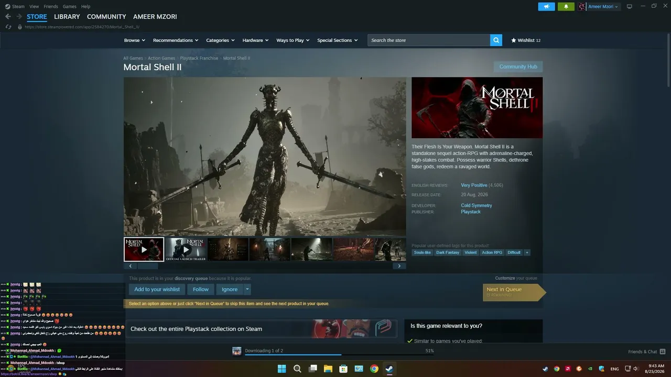Switch to the COMMUNITY tab
Screen dimensions: 671x377
point(106,17)
